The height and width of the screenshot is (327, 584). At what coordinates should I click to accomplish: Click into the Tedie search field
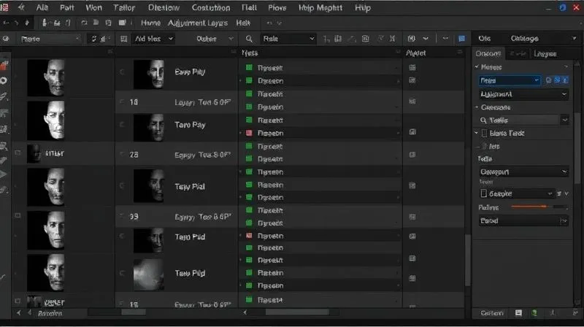520,120
